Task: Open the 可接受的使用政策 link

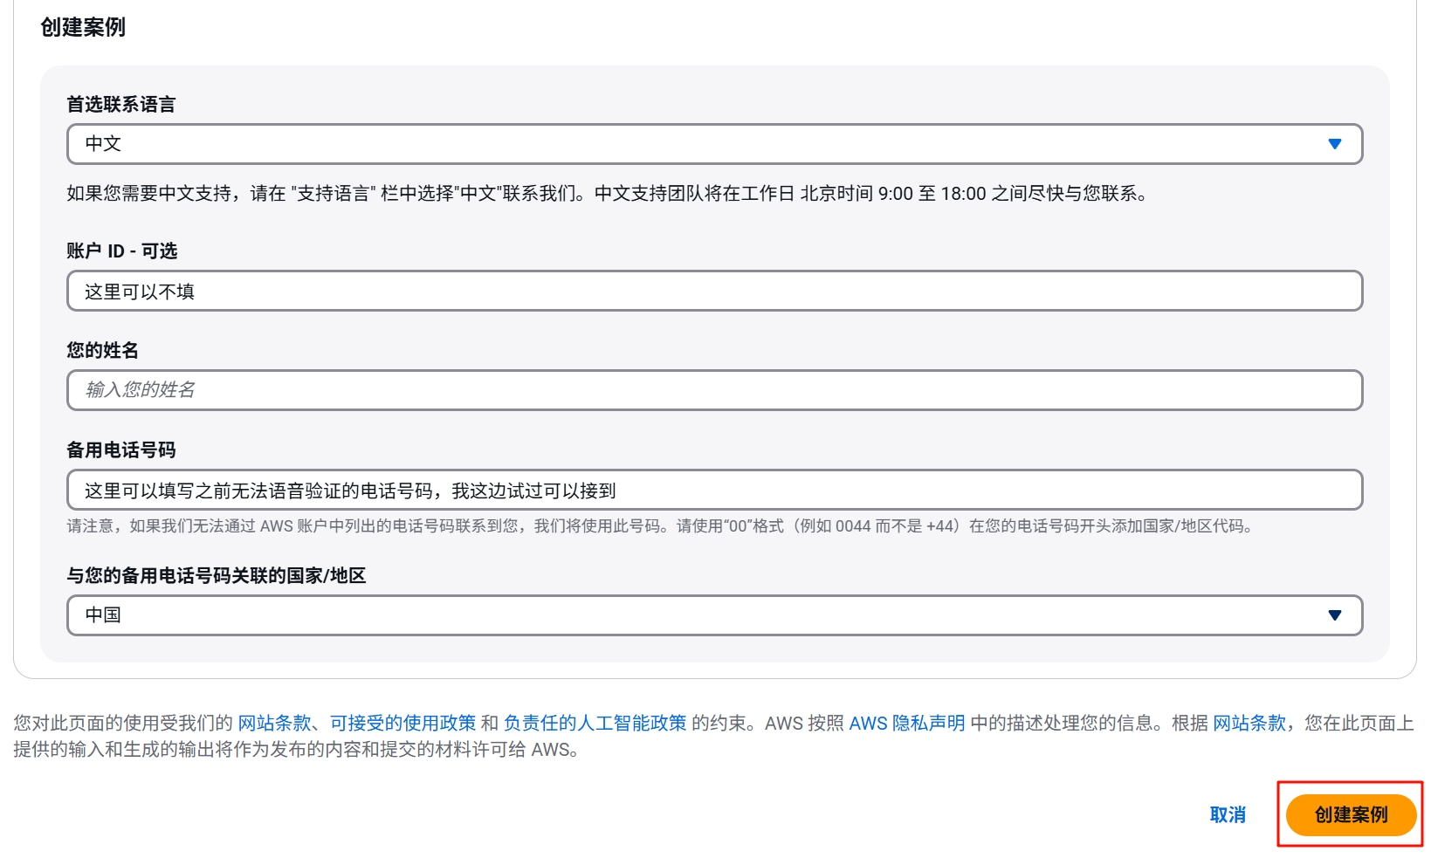Action: pos(402,724)
